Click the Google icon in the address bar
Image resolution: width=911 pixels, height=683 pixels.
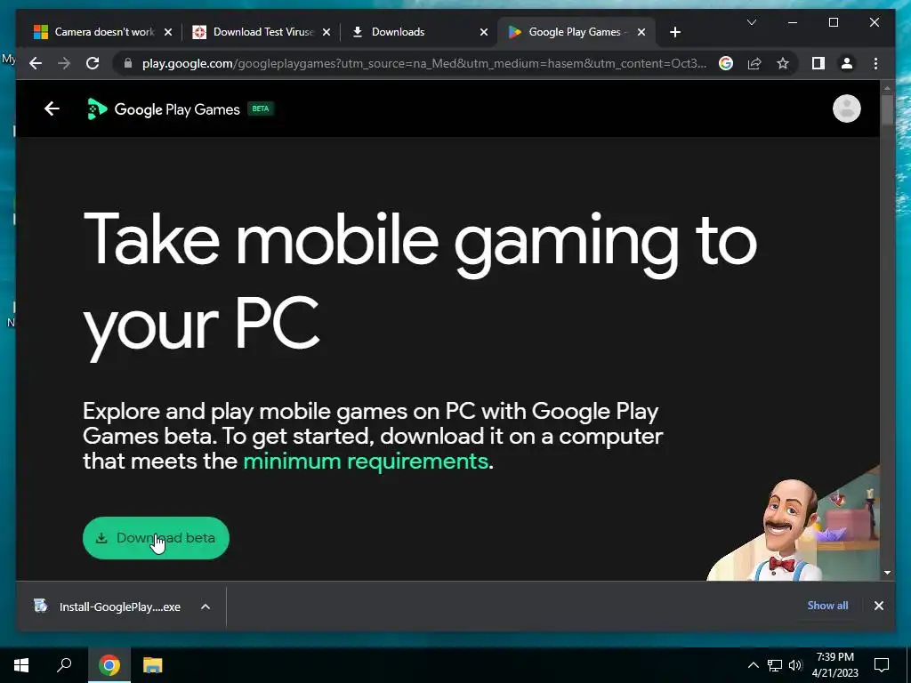[x=726, y=63]
